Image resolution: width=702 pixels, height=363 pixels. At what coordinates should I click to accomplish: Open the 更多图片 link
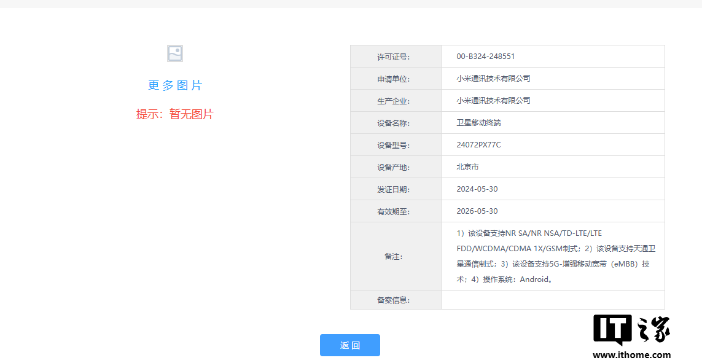[175, 85]
